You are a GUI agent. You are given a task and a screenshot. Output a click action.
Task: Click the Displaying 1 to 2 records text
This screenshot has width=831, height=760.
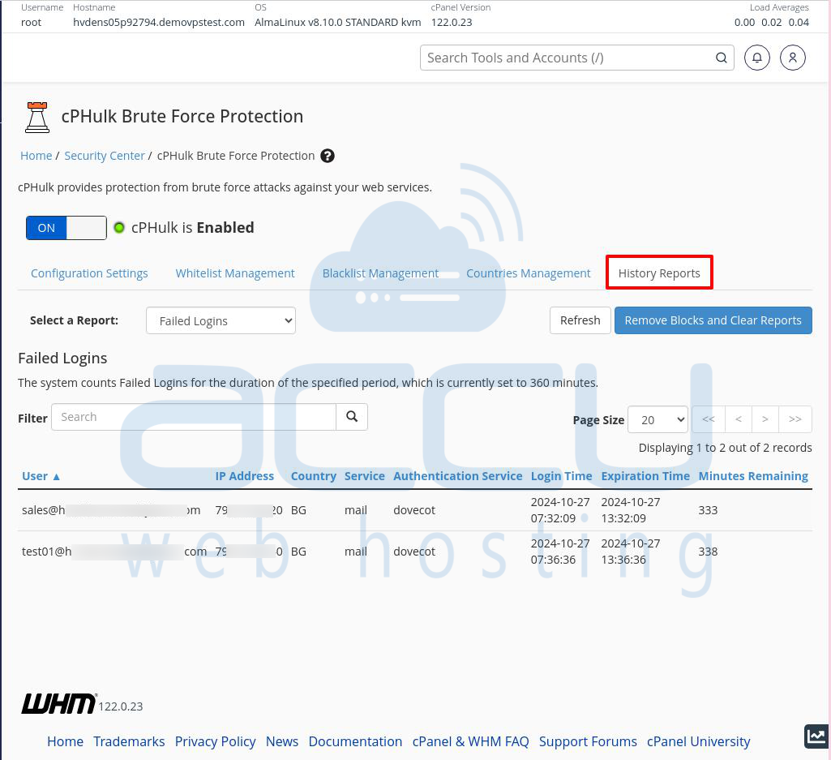point(725,448)
